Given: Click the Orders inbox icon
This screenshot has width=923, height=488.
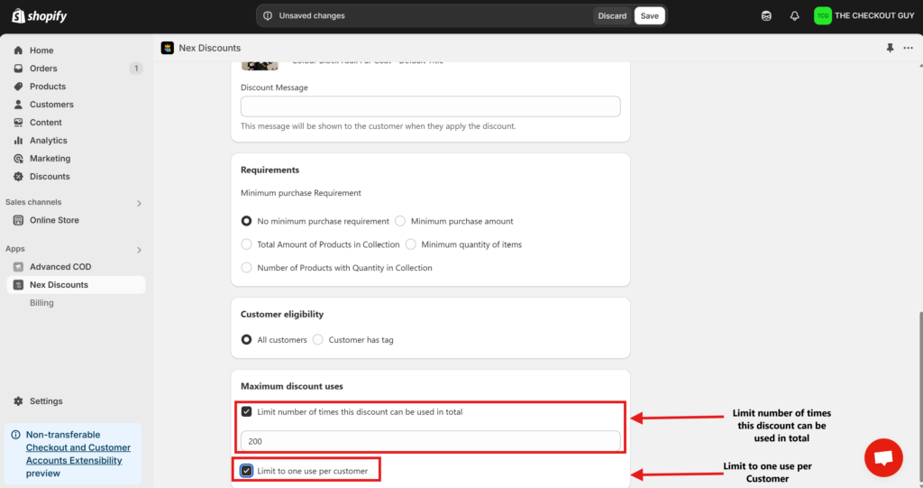Looking at the screenshot, I should [x=18, y=69].
